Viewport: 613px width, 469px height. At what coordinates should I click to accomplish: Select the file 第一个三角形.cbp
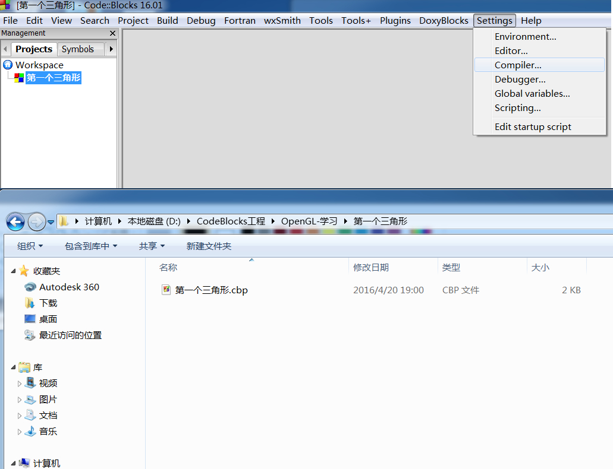211,290
